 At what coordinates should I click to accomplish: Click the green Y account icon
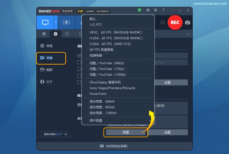139,10
